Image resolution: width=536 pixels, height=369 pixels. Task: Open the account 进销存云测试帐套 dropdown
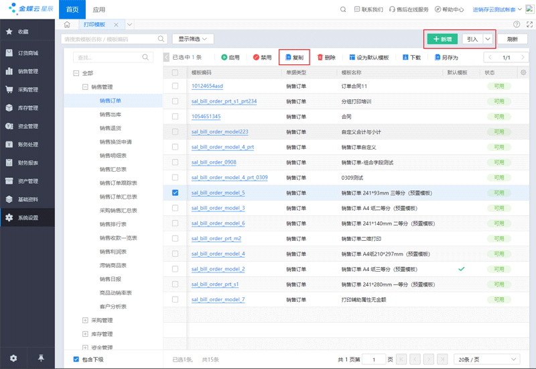pos(497,9)
